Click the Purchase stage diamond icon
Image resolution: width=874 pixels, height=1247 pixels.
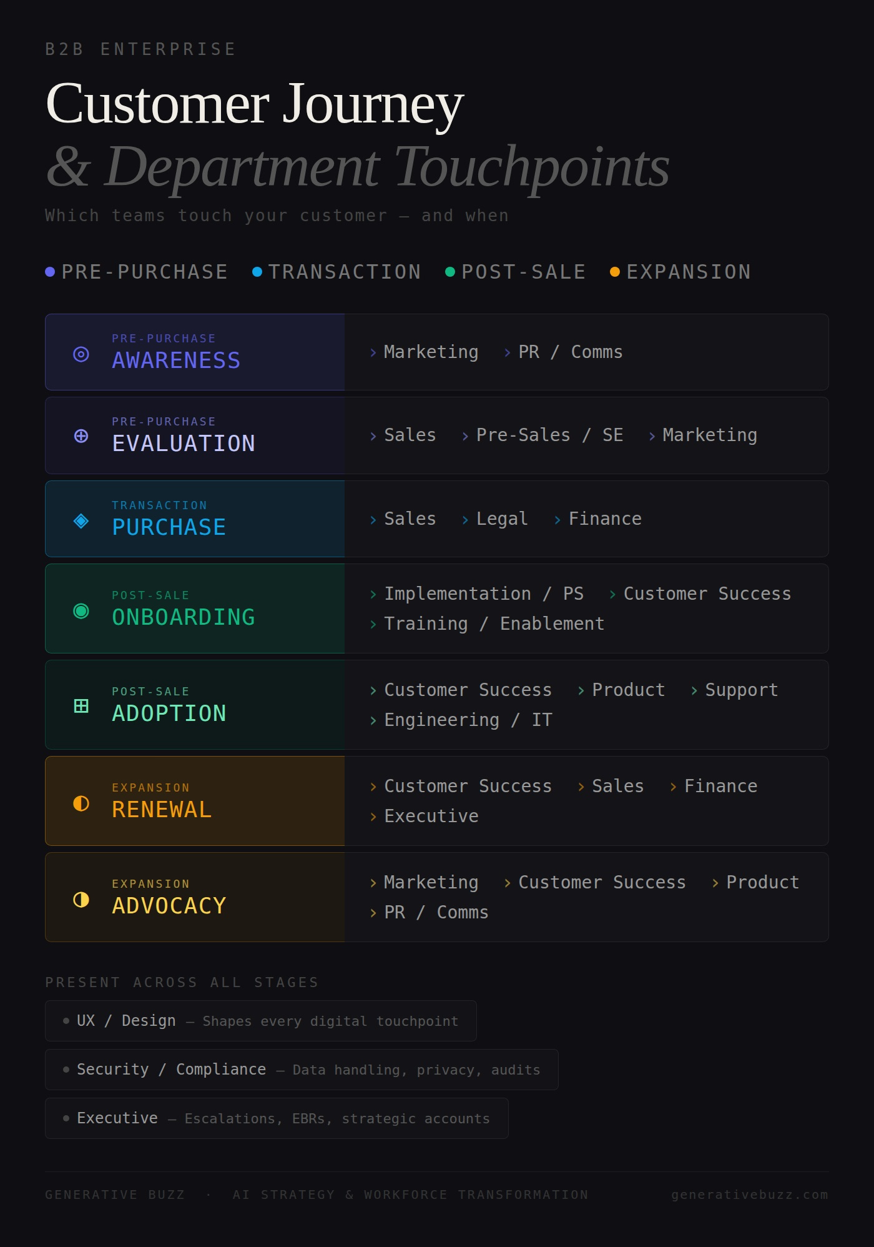[x=81, y=520]
